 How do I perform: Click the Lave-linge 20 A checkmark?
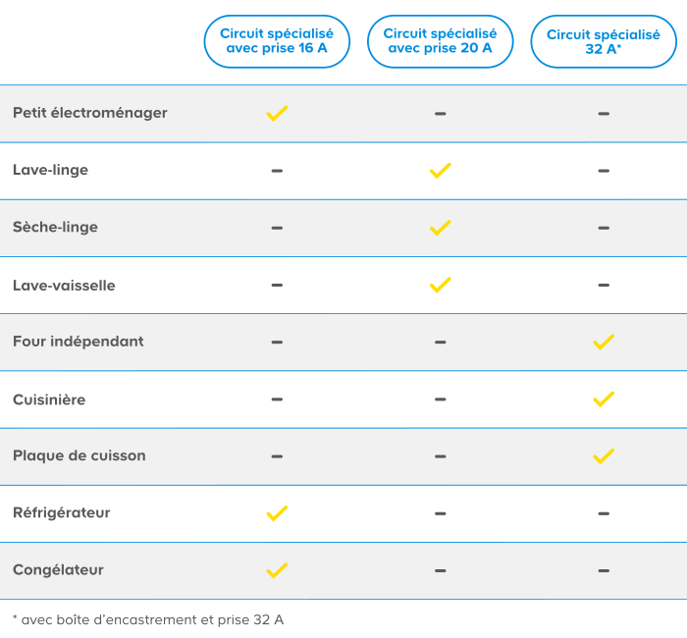click(x=441, y=171)
